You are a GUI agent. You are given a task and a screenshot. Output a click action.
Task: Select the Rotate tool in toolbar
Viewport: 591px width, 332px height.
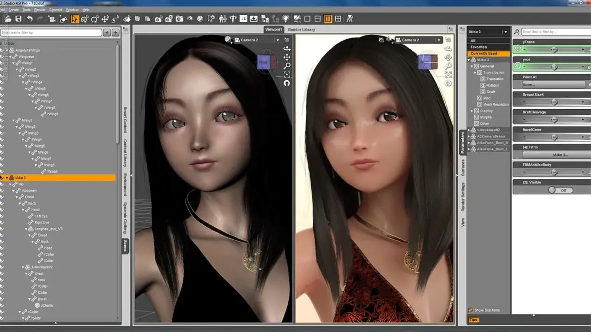pyautogui.click(x=95, y=19)
